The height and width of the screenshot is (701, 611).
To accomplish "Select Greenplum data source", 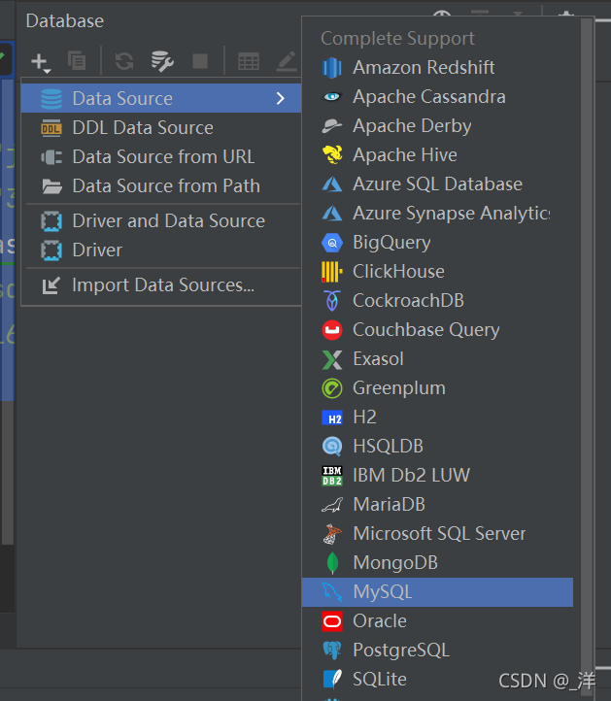I will (437, 388).
